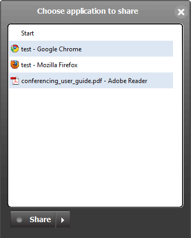
Task: Select the Start entry in the list
Action: [x=91, y=33]
